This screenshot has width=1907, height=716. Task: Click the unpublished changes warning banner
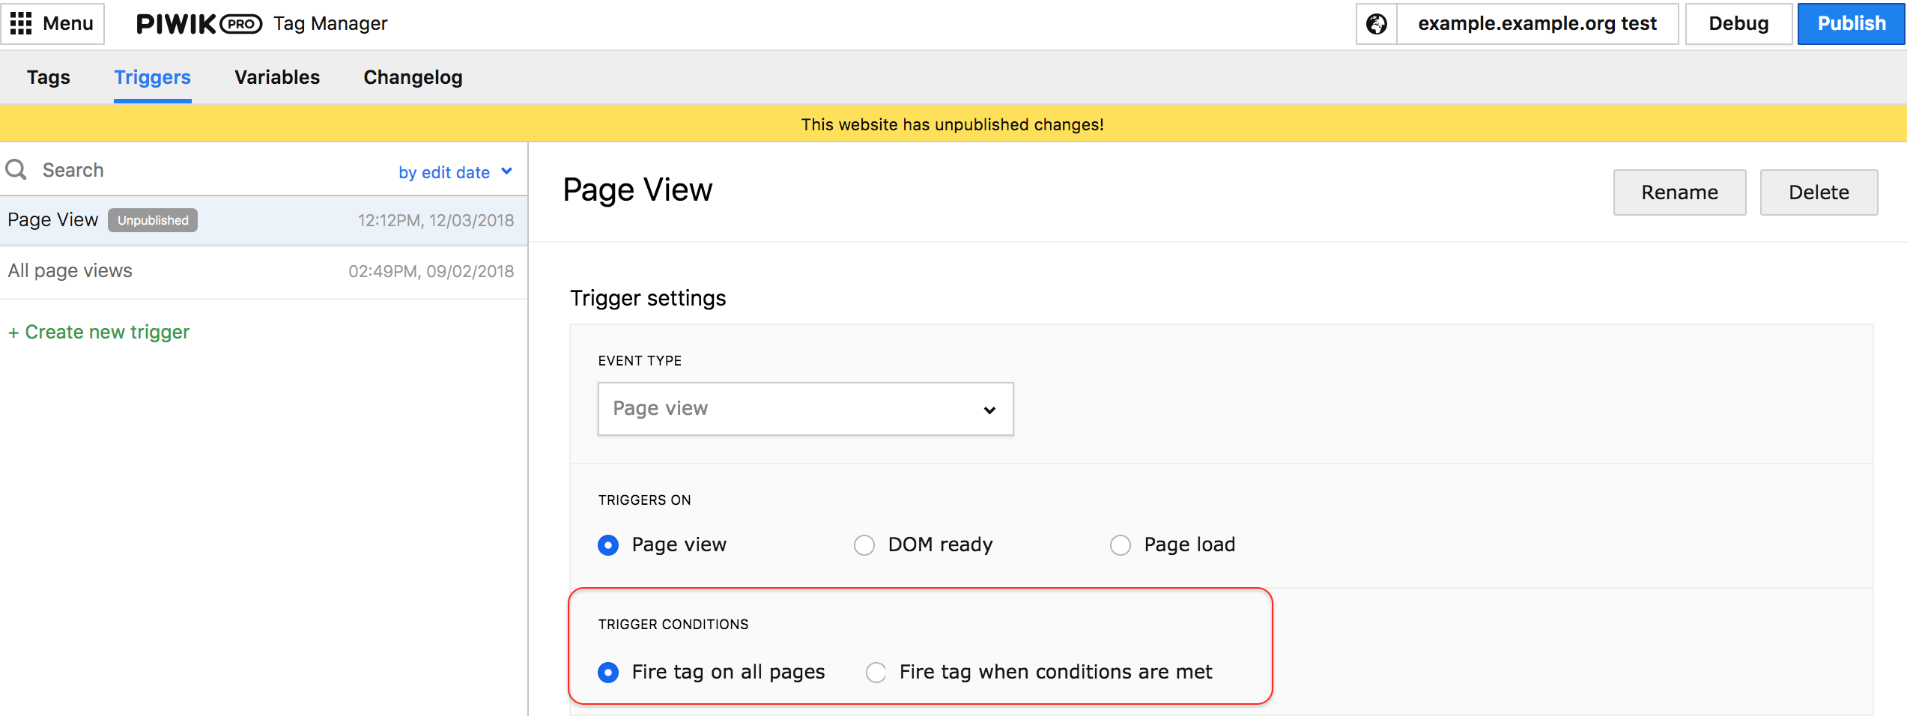[953, 124]
